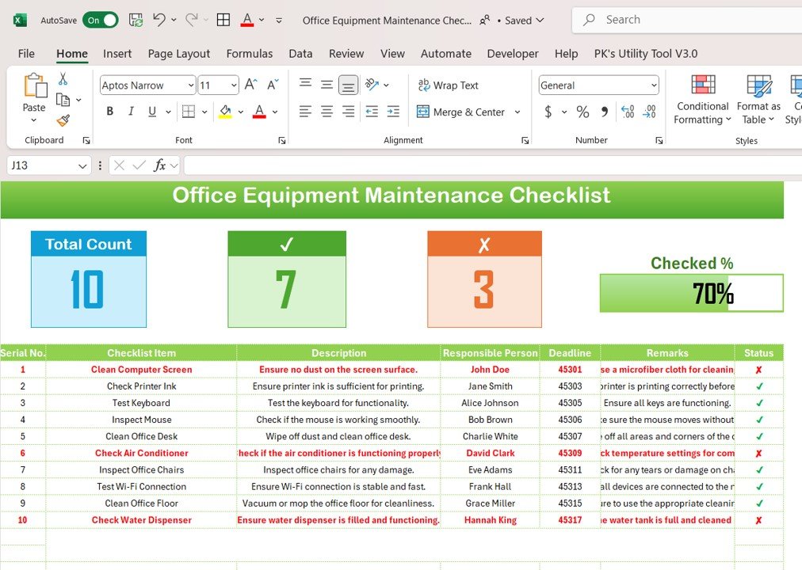Click the Borders grid icon in quick access toolbar

pos(223,20)
